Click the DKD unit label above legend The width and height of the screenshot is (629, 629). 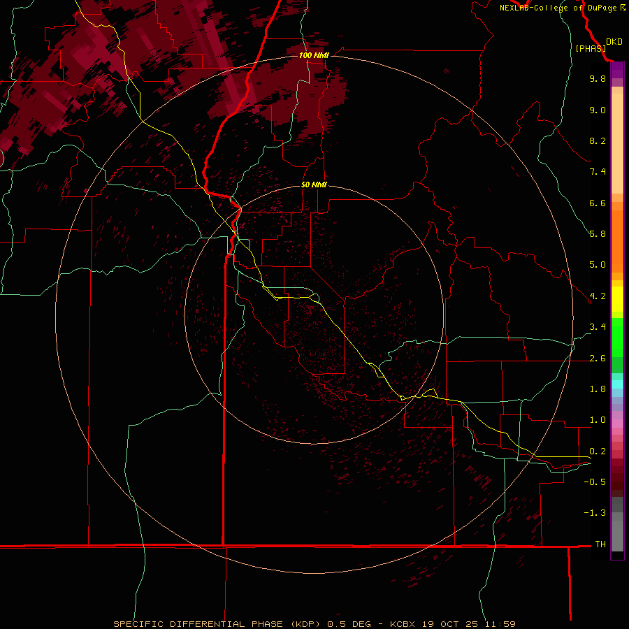point(614,41)
